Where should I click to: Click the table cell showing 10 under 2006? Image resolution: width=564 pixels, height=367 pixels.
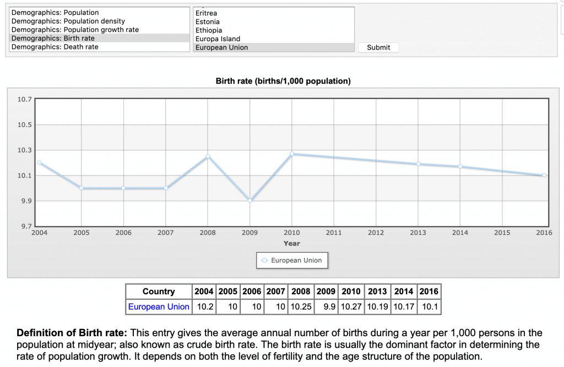[252, 306]
